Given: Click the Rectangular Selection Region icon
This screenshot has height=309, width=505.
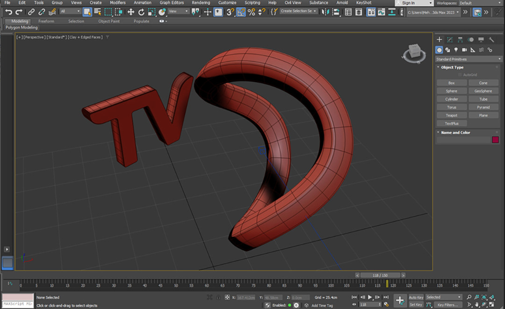Looking at the screenshot, I should click(x=108, y=12).
